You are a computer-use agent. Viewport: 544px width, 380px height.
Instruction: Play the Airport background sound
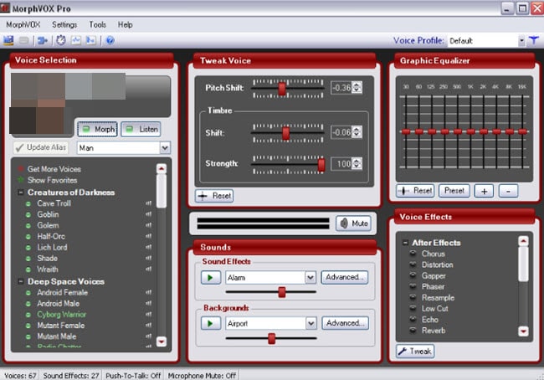[211, 323]
